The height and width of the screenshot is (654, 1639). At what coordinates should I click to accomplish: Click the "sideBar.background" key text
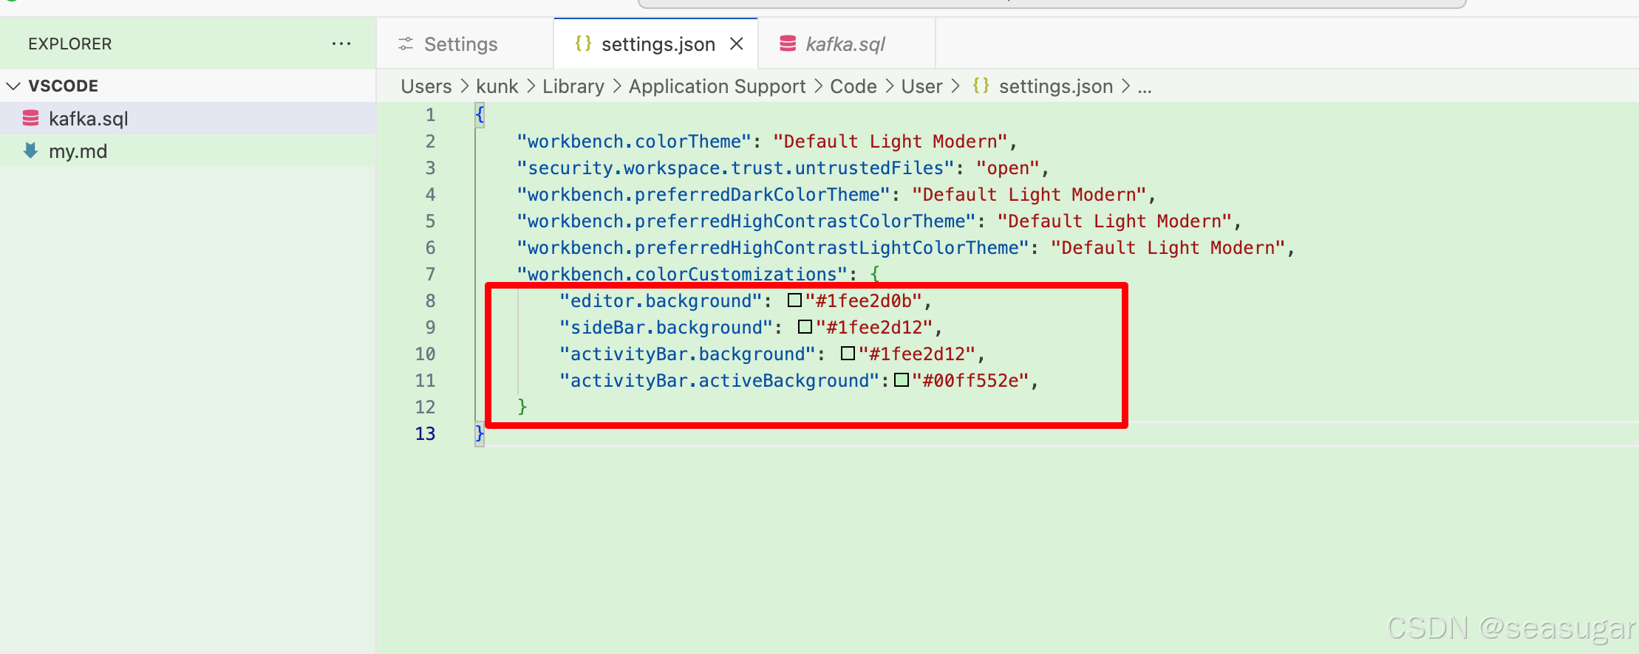click(666, 328)
